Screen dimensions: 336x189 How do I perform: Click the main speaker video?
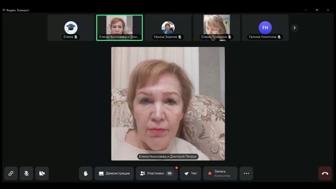[168, 104]
